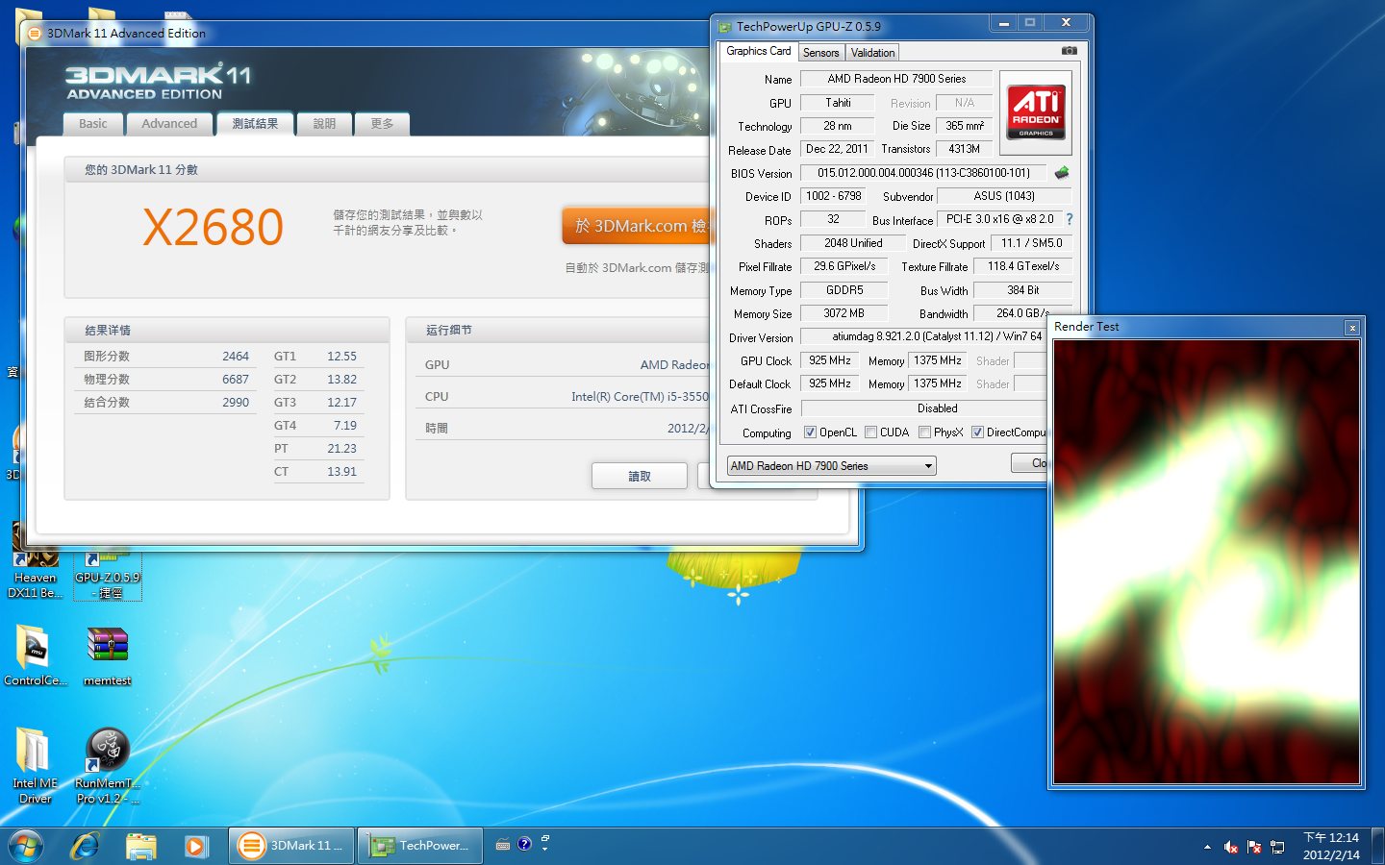Click the GPU-Z title bar icon
This screenshot has width=1385, height=865.
tap(725, 27)
